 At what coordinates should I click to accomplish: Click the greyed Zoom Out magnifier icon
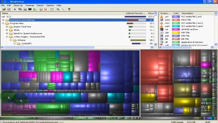[x=63, y=9]
